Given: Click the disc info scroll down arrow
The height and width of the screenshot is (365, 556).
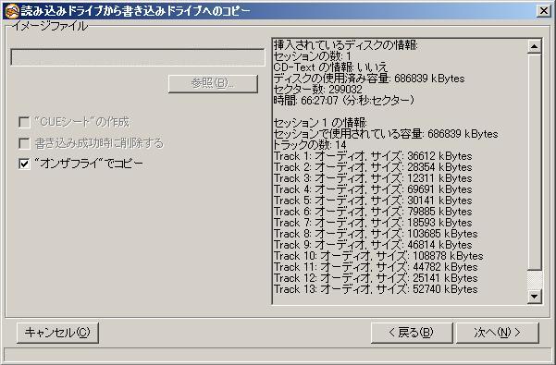Looking at the screenshot, I should click(535, 296).
